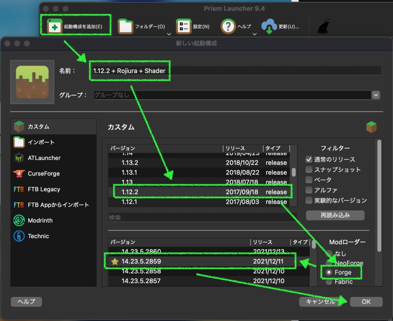Expand the フォルダー toolbar dropdown chevron
This screenshot has width=393, height=321.
[x=169, y=34]
